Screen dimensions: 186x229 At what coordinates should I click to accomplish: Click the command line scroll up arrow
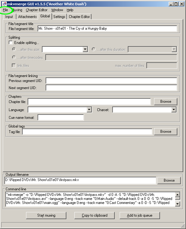coord(178,195)
